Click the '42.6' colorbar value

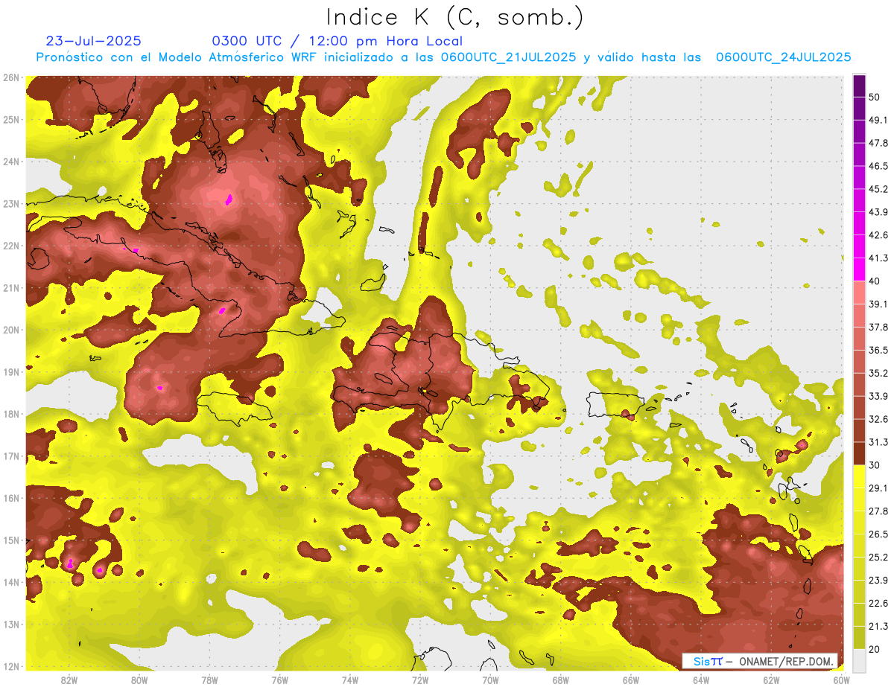(x=878, y=235)
